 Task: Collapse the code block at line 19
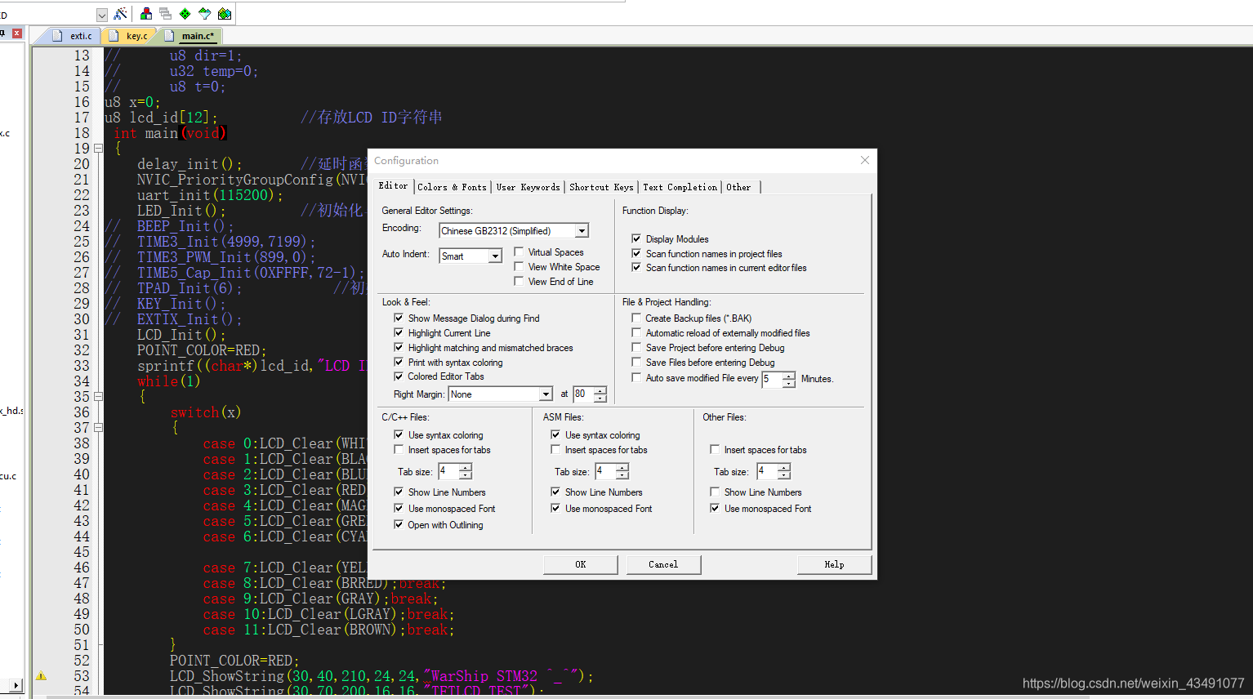coord(98,149)
